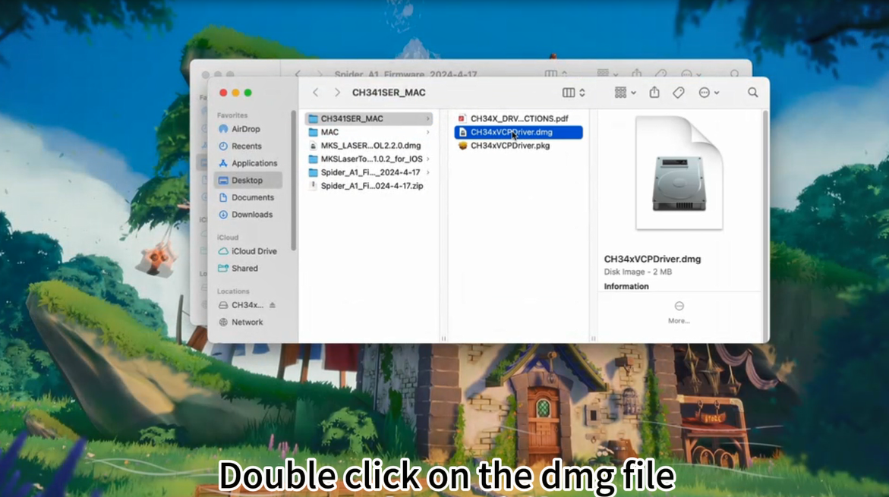Open Downloads in the sidebar
The width and height of the screenshot is (889, 497).
click(248, 214)
